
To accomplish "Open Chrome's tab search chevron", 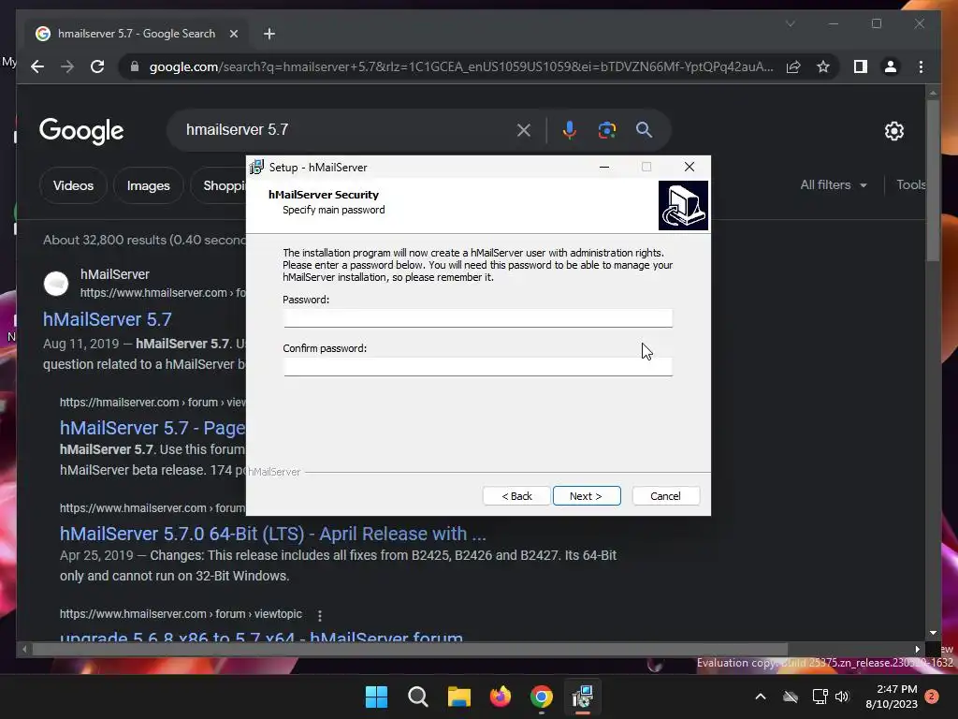I will (x=790, y=23).
